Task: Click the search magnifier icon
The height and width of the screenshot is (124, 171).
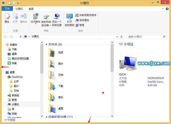Action: [164, 37]
